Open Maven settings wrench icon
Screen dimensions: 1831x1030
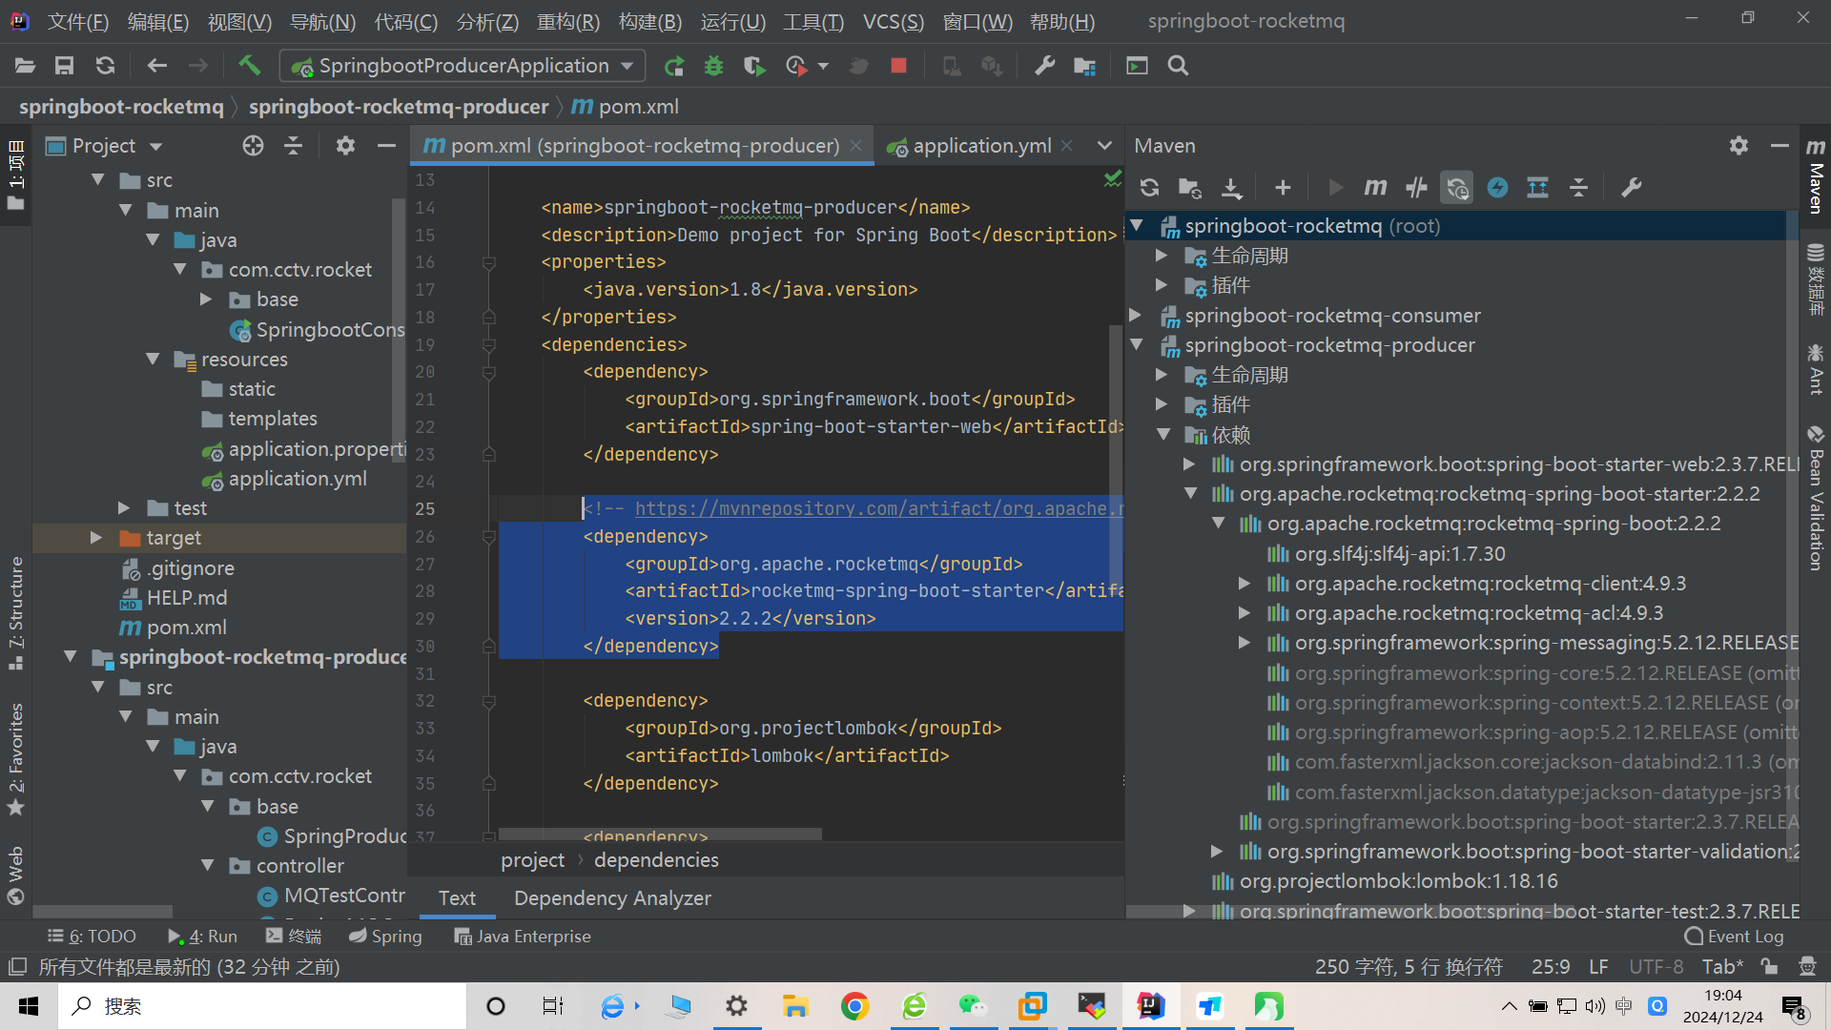1632,188
